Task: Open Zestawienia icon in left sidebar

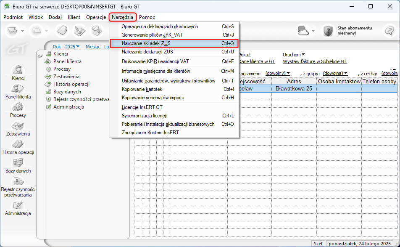Action: tap(18, 125)
